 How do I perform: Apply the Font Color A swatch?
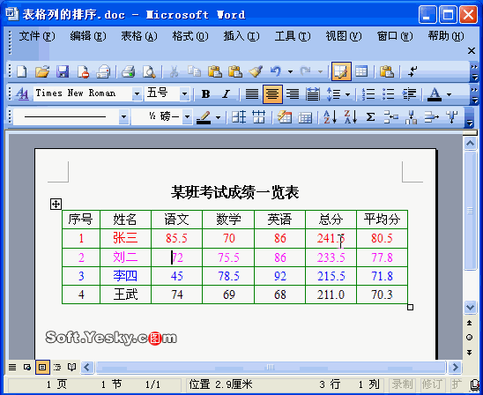[435, 94]
